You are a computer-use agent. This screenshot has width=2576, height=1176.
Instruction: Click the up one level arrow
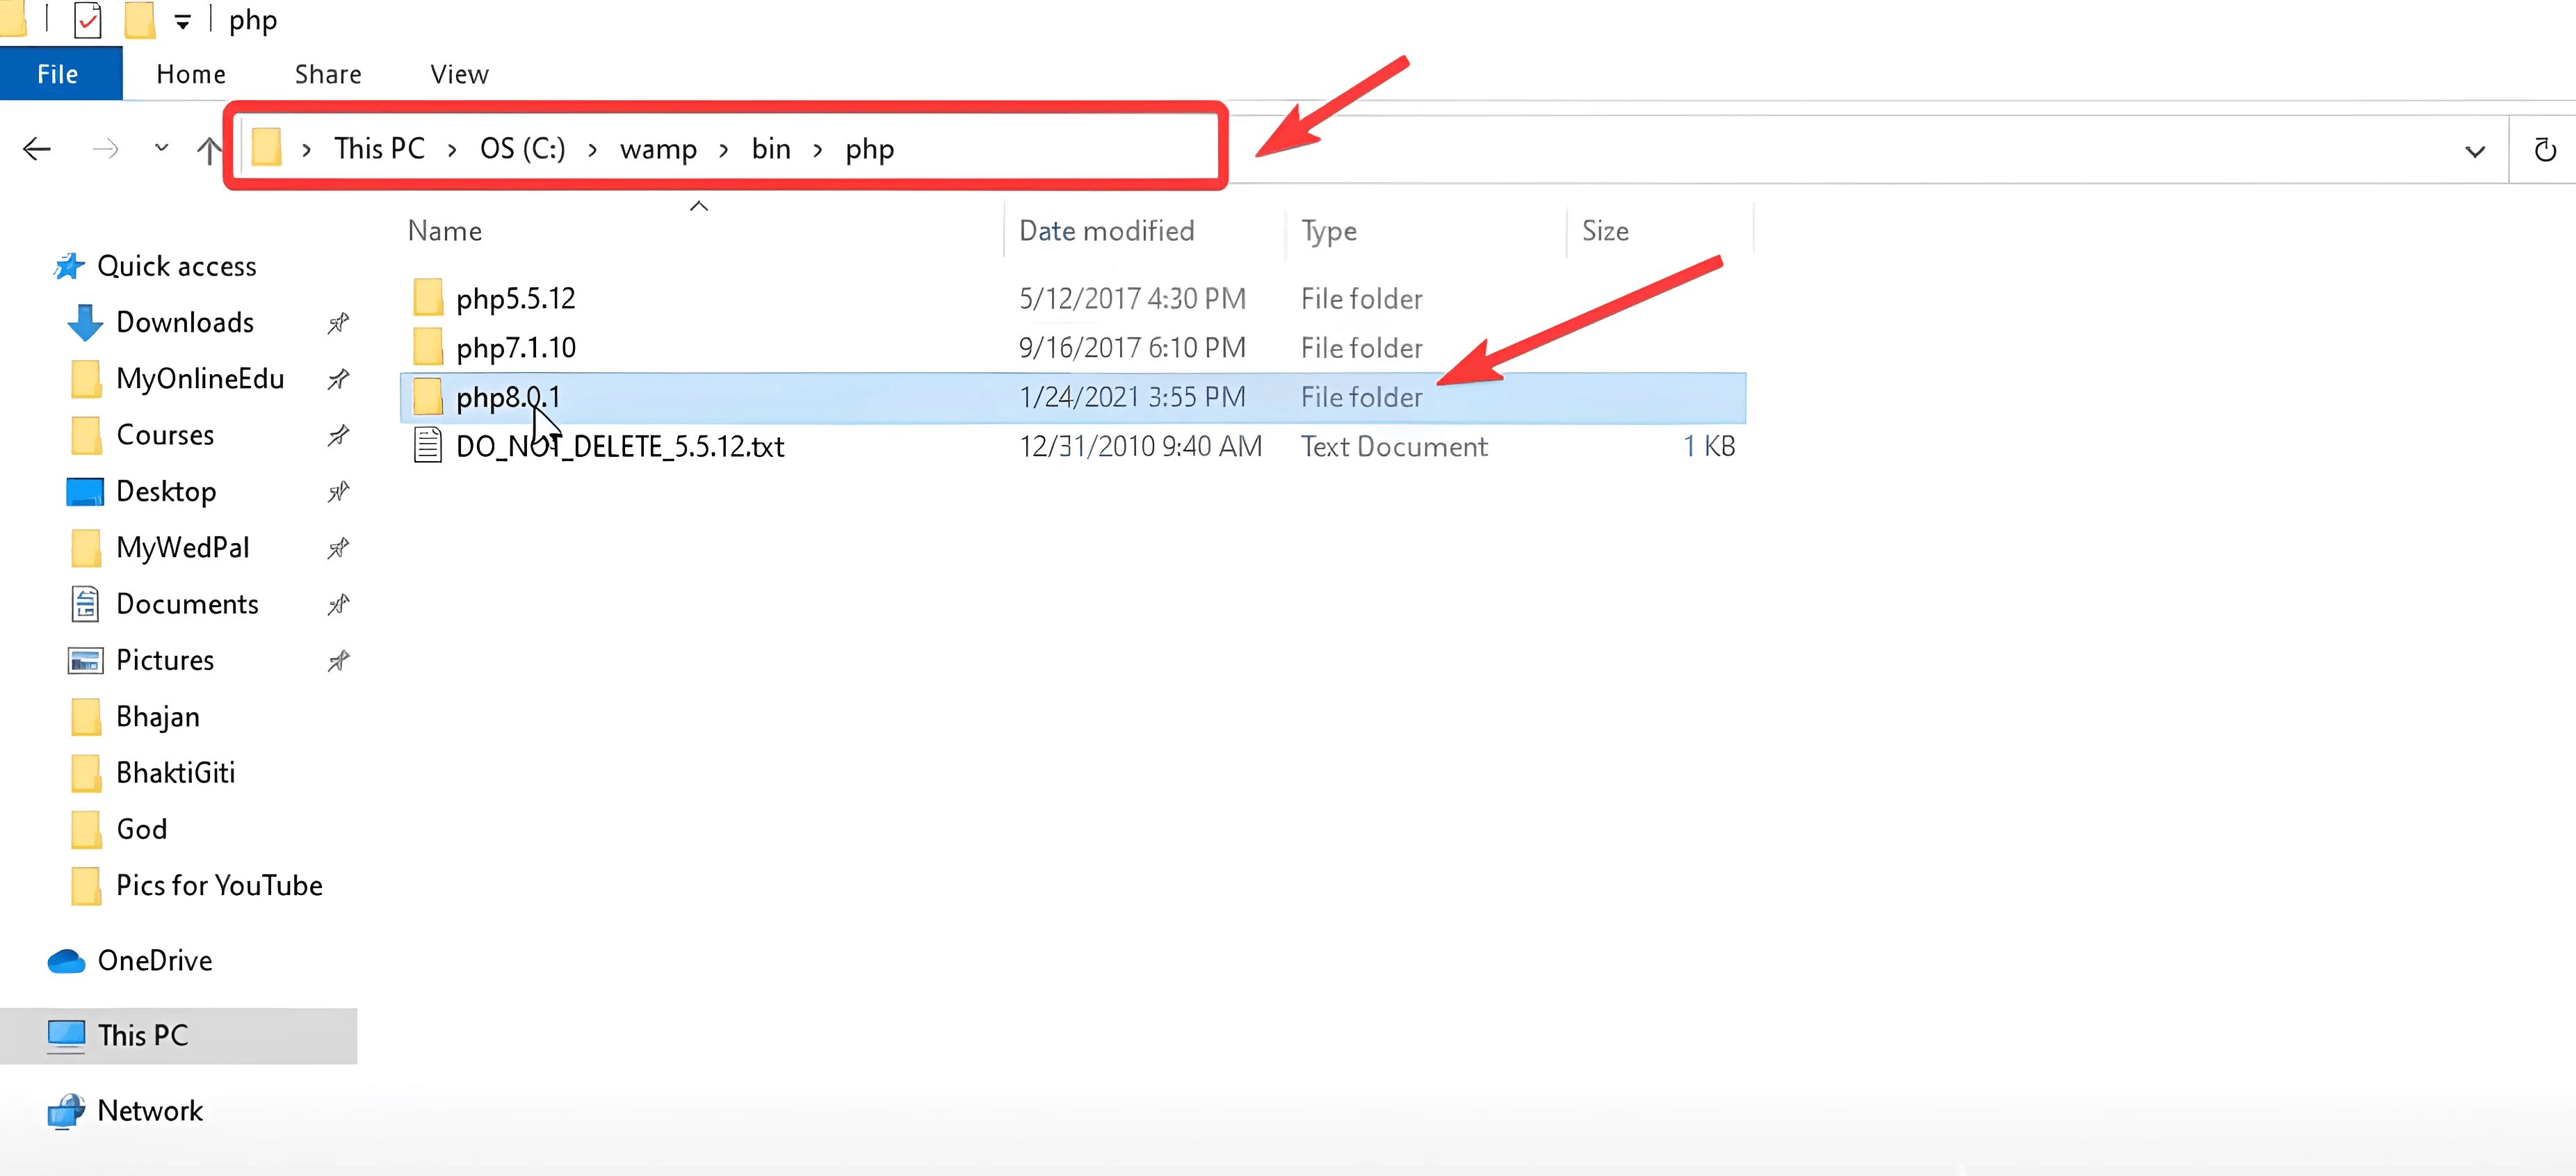(x=209, y=148)
